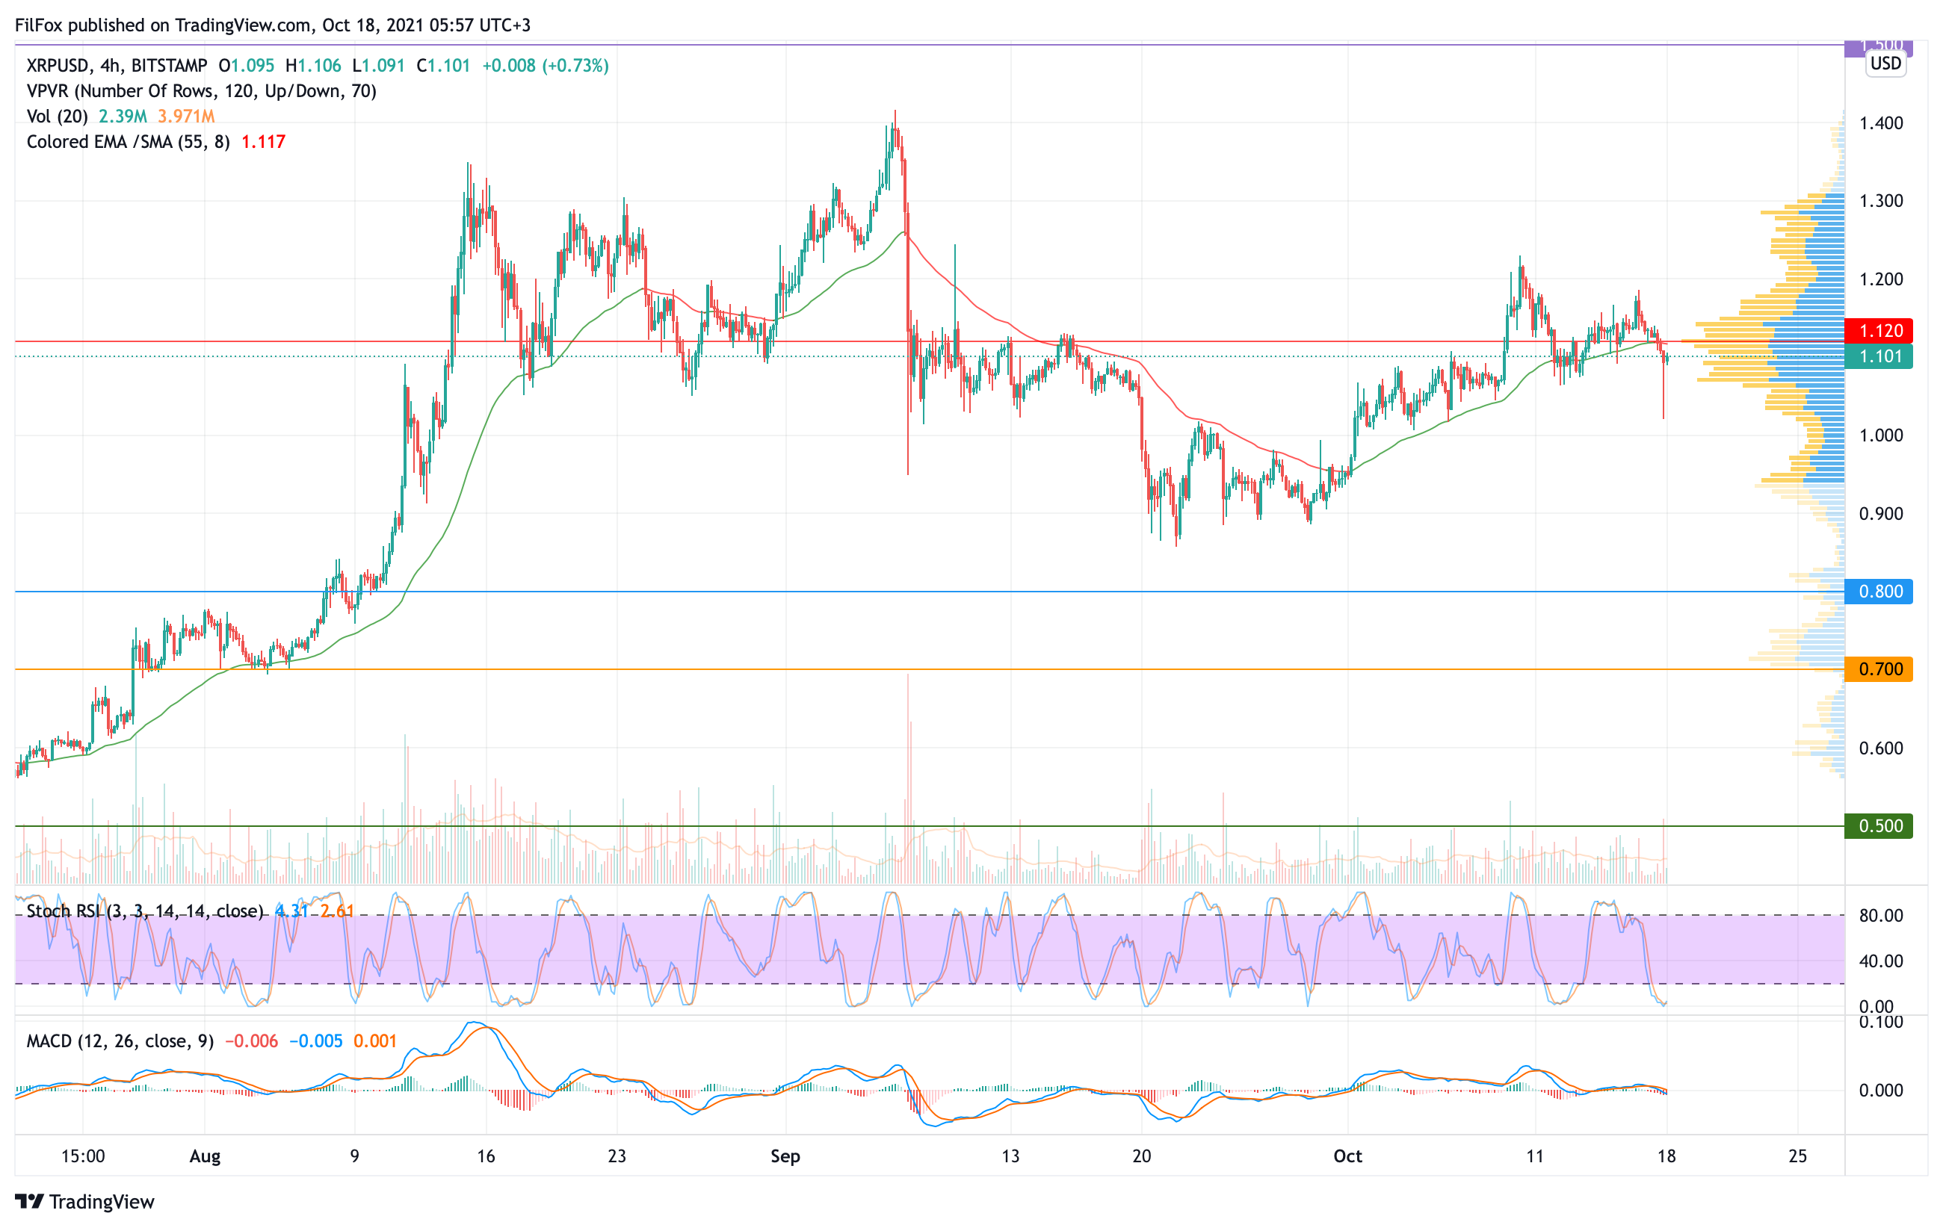Click the Oct label on time axis
1943x1228 pixels.
tap(1347, 1156)
